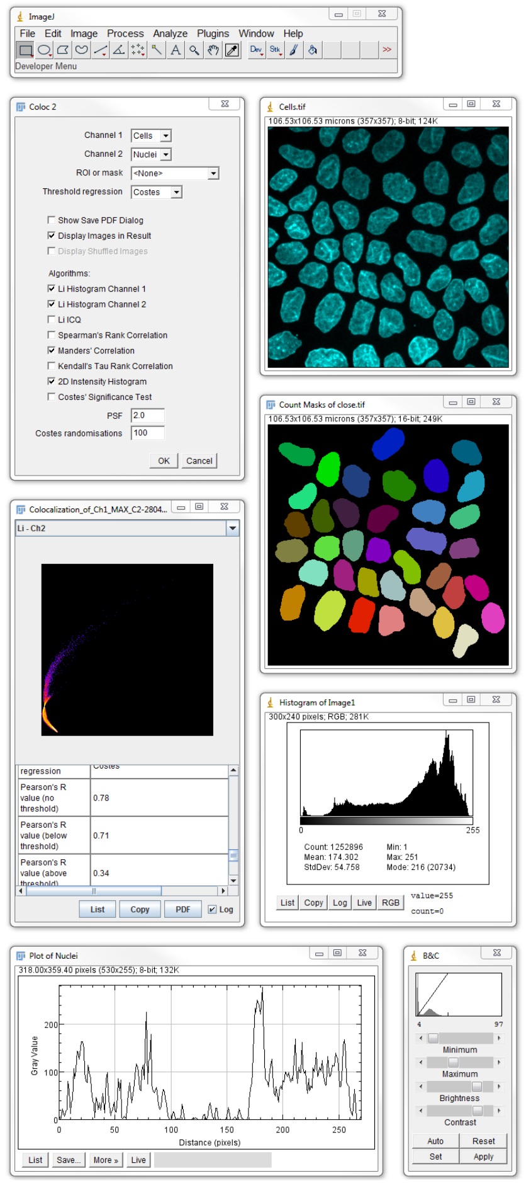Click Cancel in Coloc 2 dialog

(199, 460)
